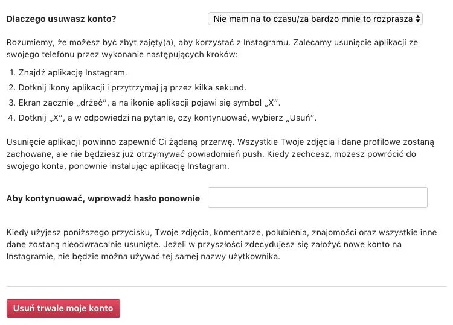Click the sentence starting Kiedy zechcesz
This screenshot has height=325, width=453.
pos(211,160)
